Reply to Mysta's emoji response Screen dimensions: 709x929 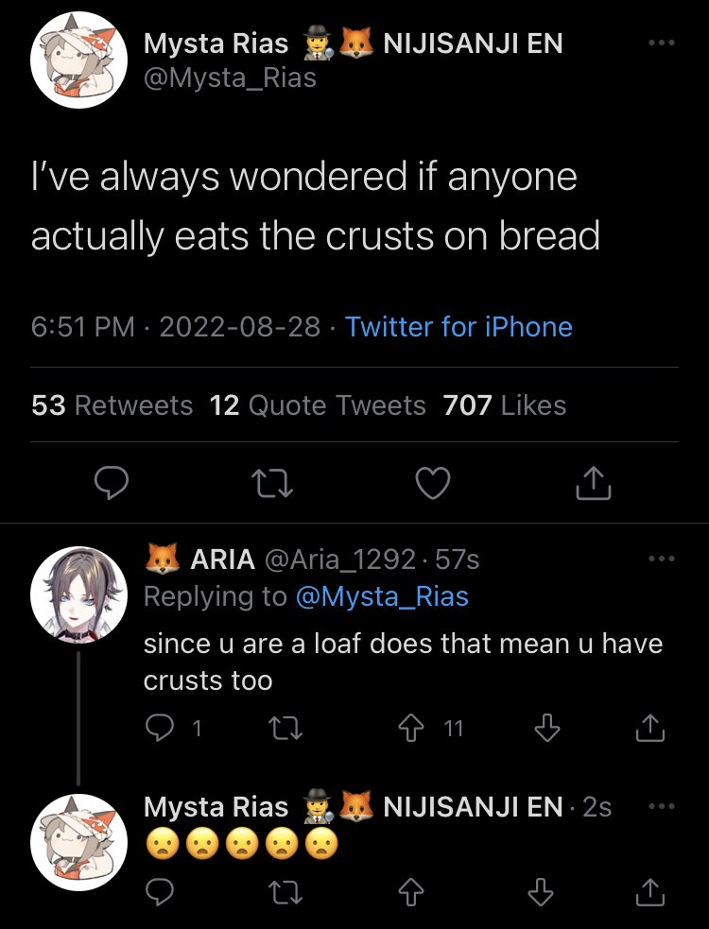click(x=159, y=890)
